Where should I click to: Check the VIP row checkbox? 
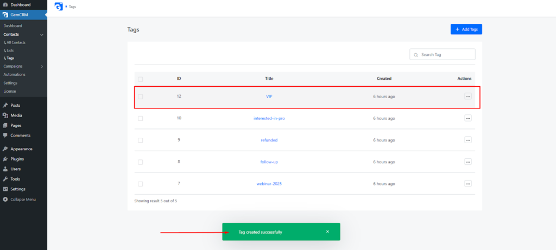click(141, 97)
